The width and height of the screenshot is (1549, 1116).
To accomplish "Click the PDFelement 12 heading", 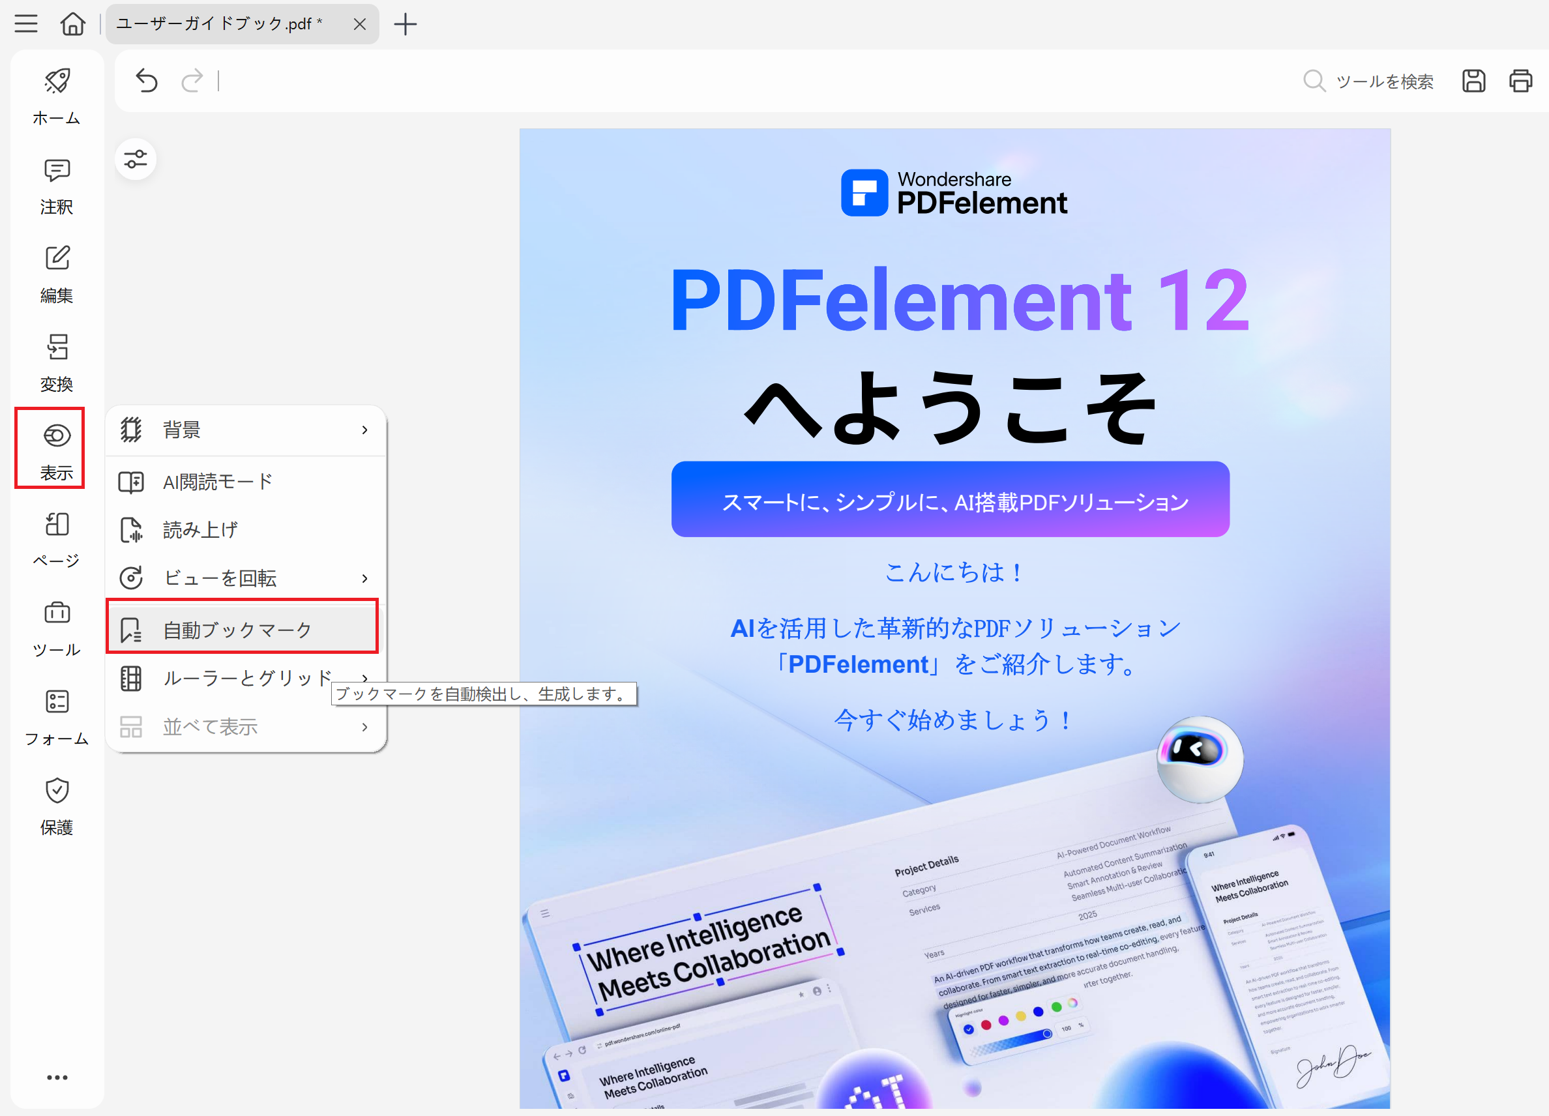I will [x=960, y=300].
